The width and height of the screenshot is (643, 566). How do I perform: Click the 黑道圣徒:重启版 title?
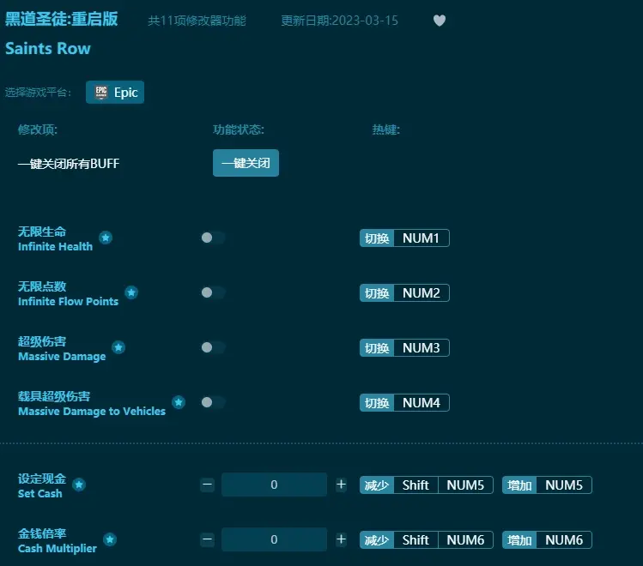point(62,19)
